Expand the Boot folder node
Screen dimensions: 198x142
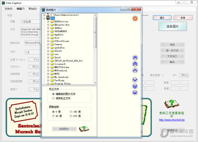coord(48,38)
